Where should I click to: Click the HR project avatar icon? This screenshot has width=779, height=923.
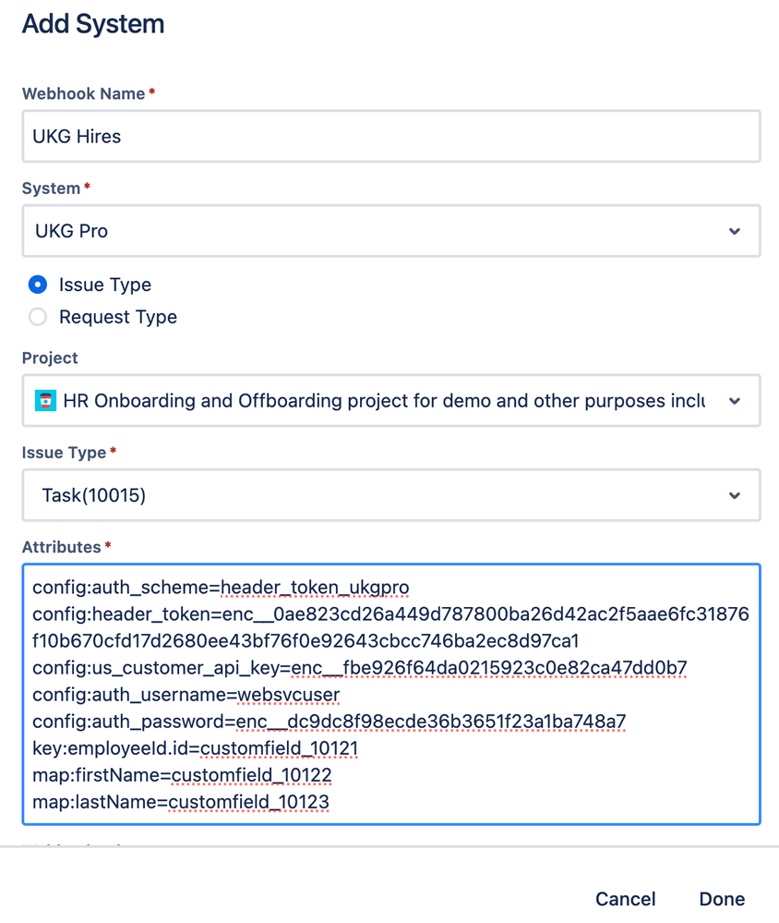pos(45,400)
